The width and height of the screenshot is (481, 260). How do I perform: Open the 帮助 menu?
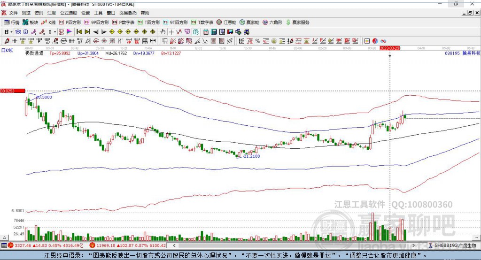[x=145, y=13]
